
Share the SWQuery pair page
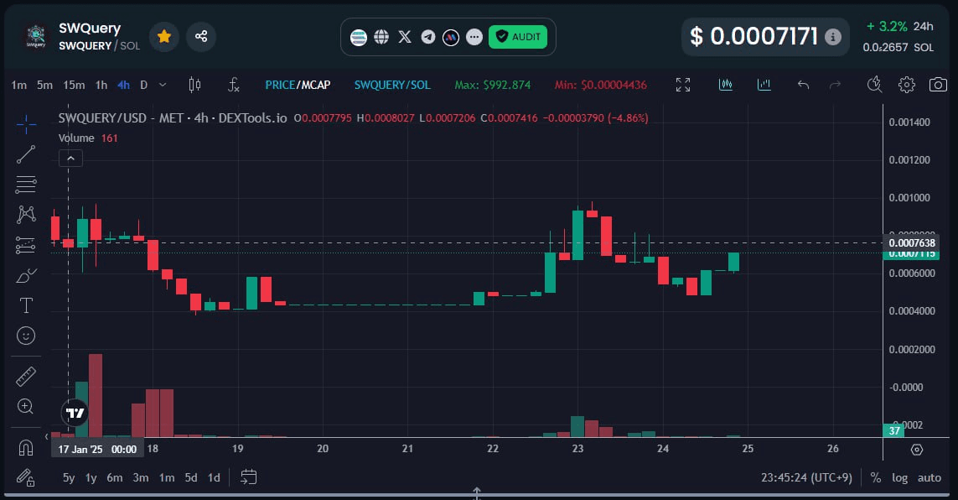pos(201,37)
